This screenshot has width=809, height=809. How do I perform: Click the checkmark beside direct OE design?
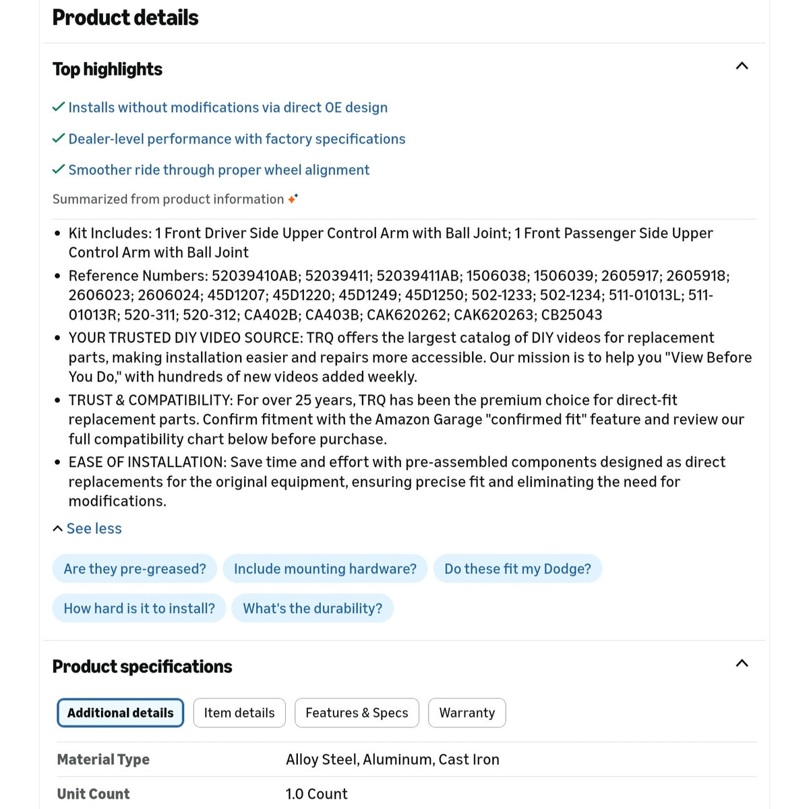59,107
